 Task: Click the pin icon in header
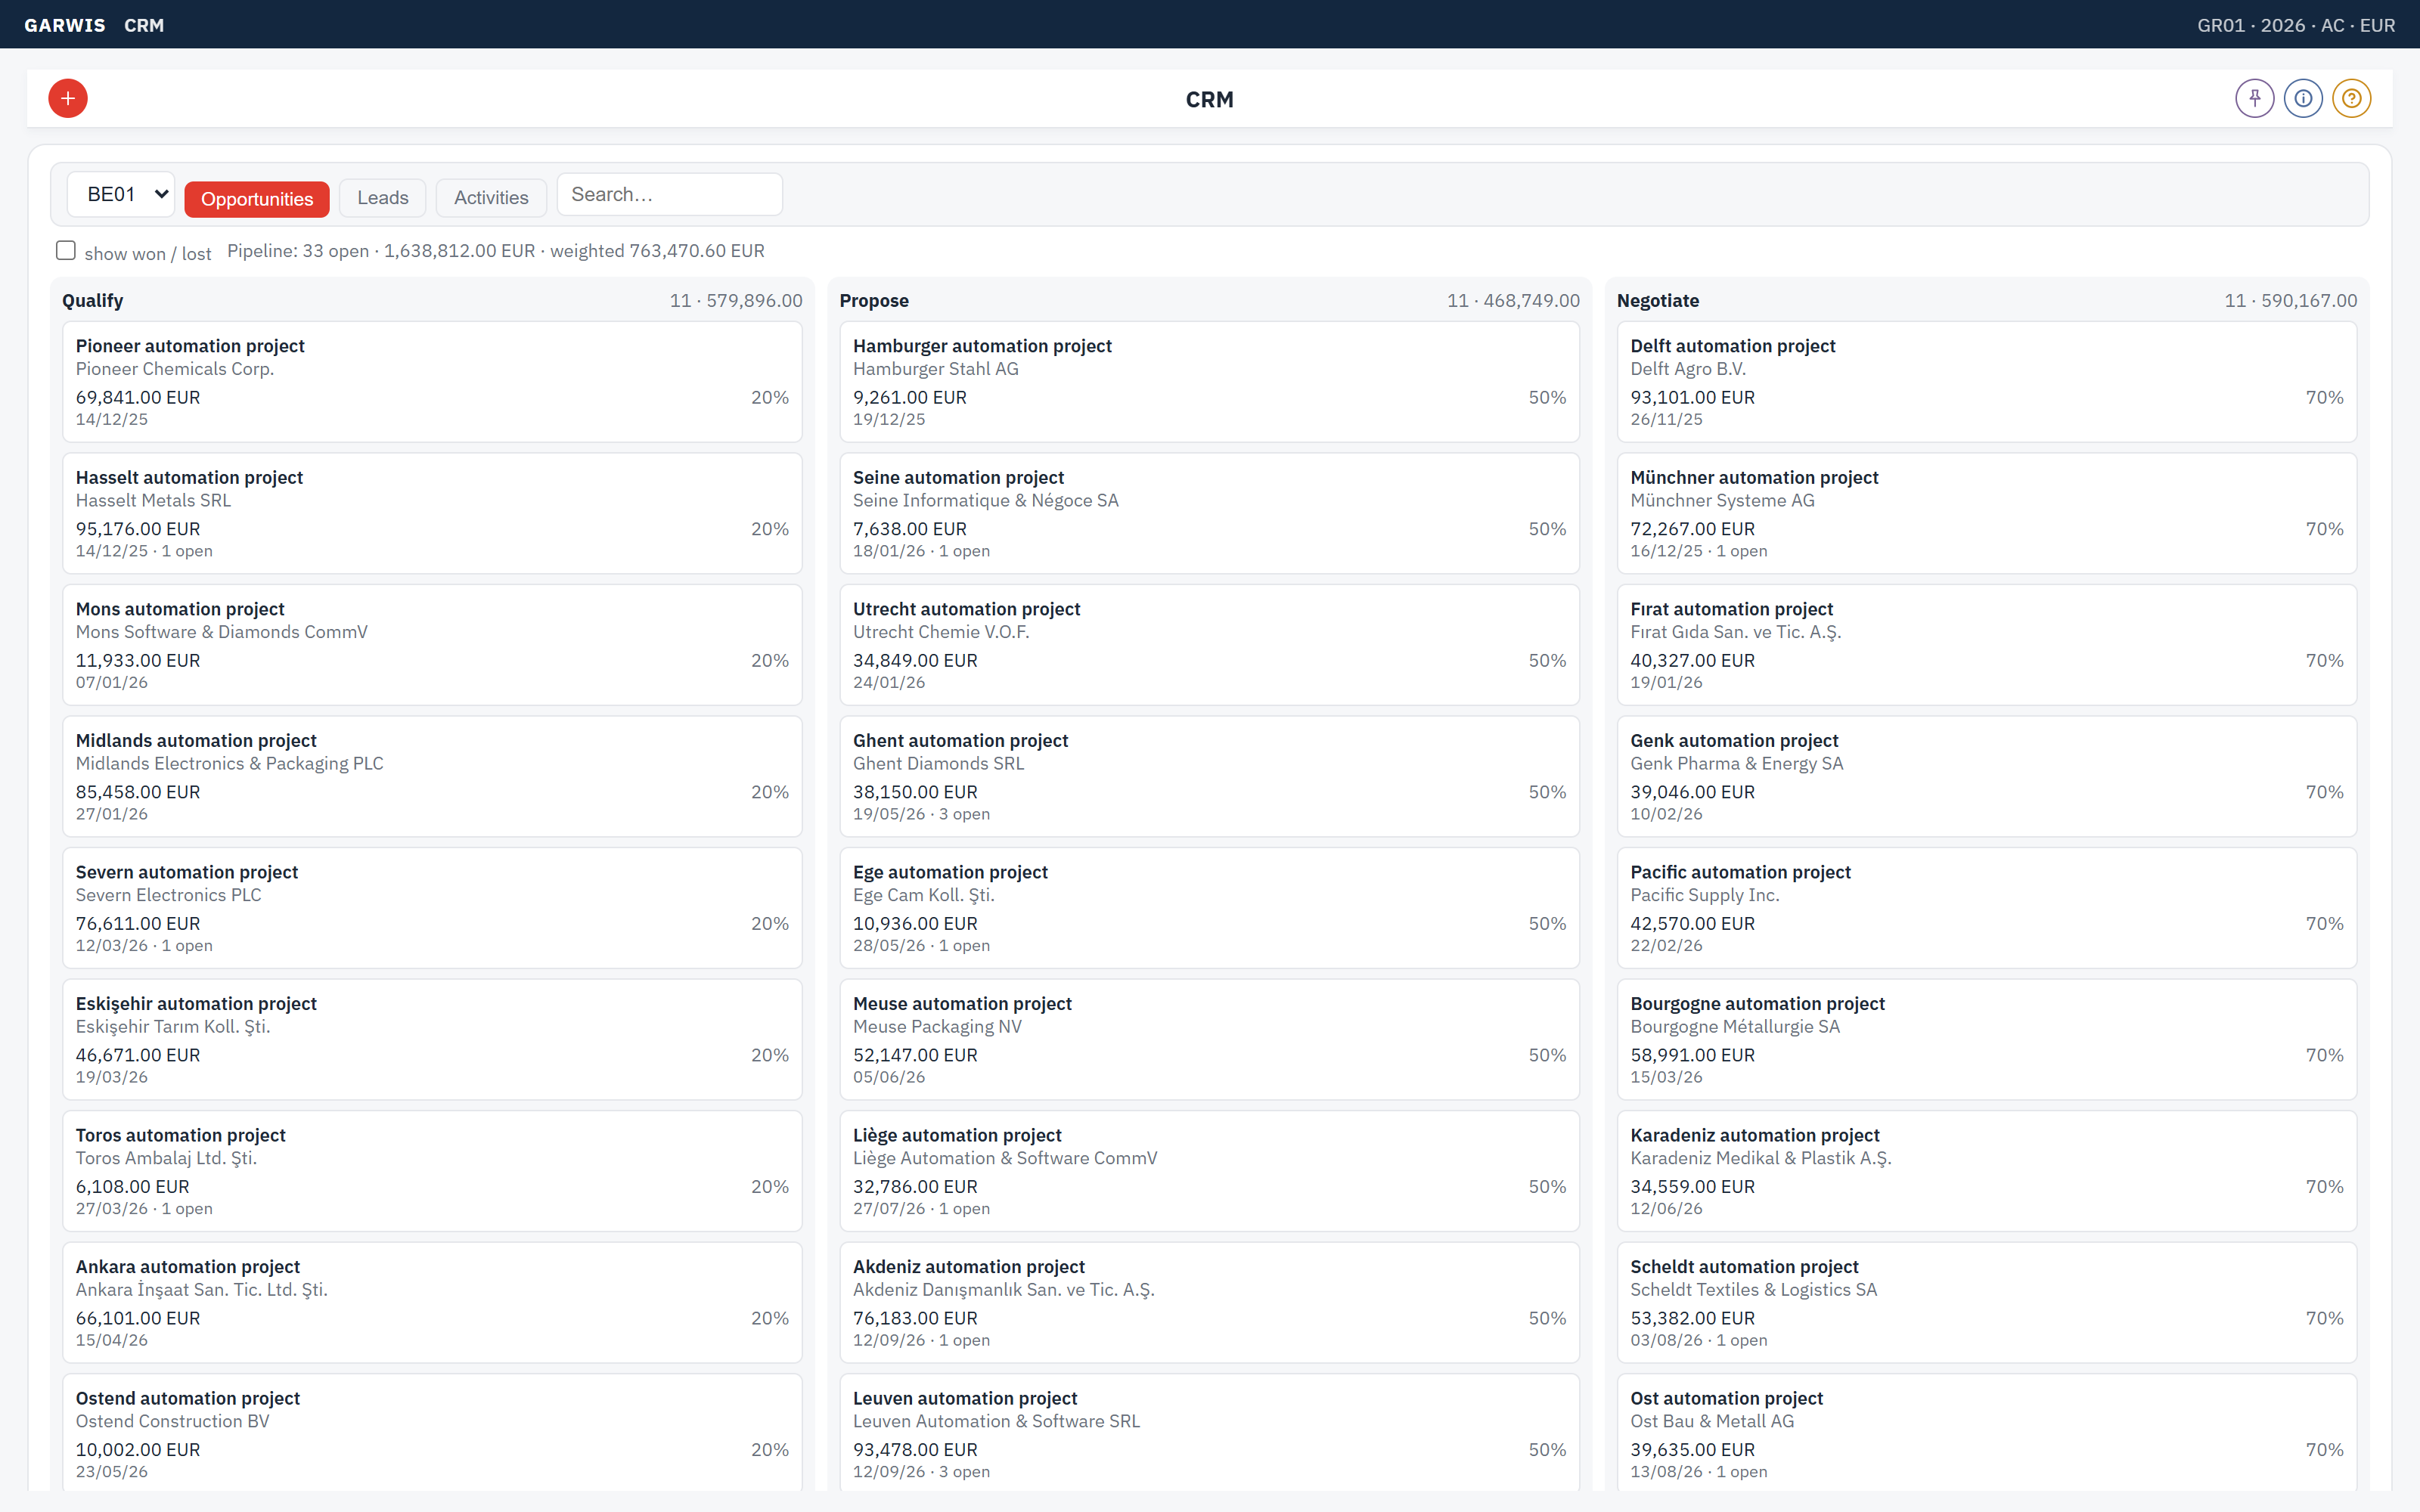point(2254,98)
